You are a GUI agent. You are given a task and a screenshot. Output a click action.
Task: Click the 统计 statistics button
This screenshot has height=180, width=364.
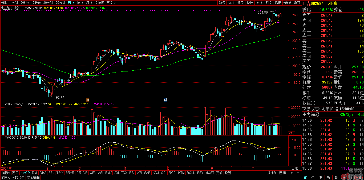coord(250,3)
